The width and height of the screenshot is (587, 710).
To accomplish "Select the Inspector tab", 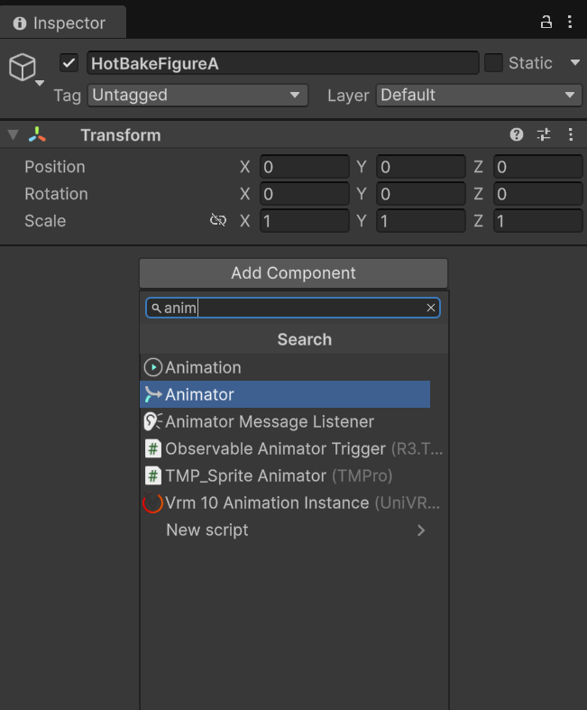I will tap(63, 23).
